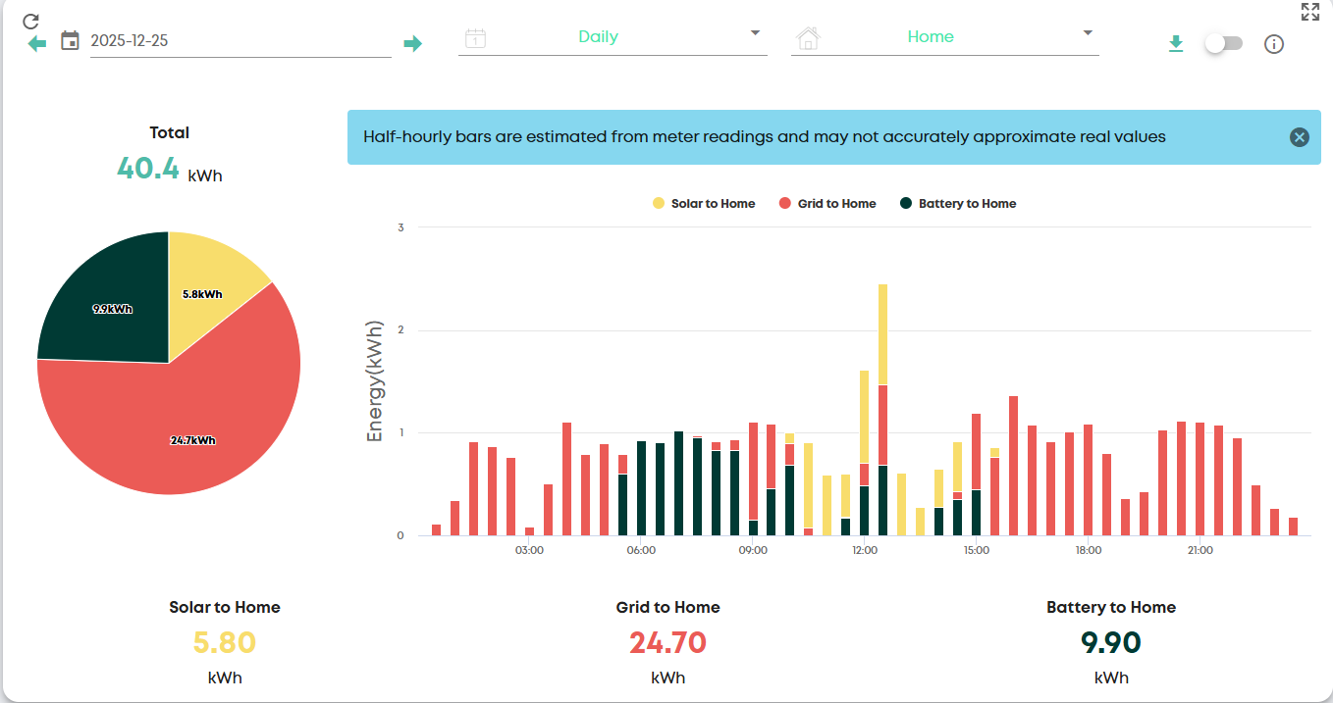This screenshot has height=703, width=1333.
Task: Click the refresh icon
Action: 30,21
